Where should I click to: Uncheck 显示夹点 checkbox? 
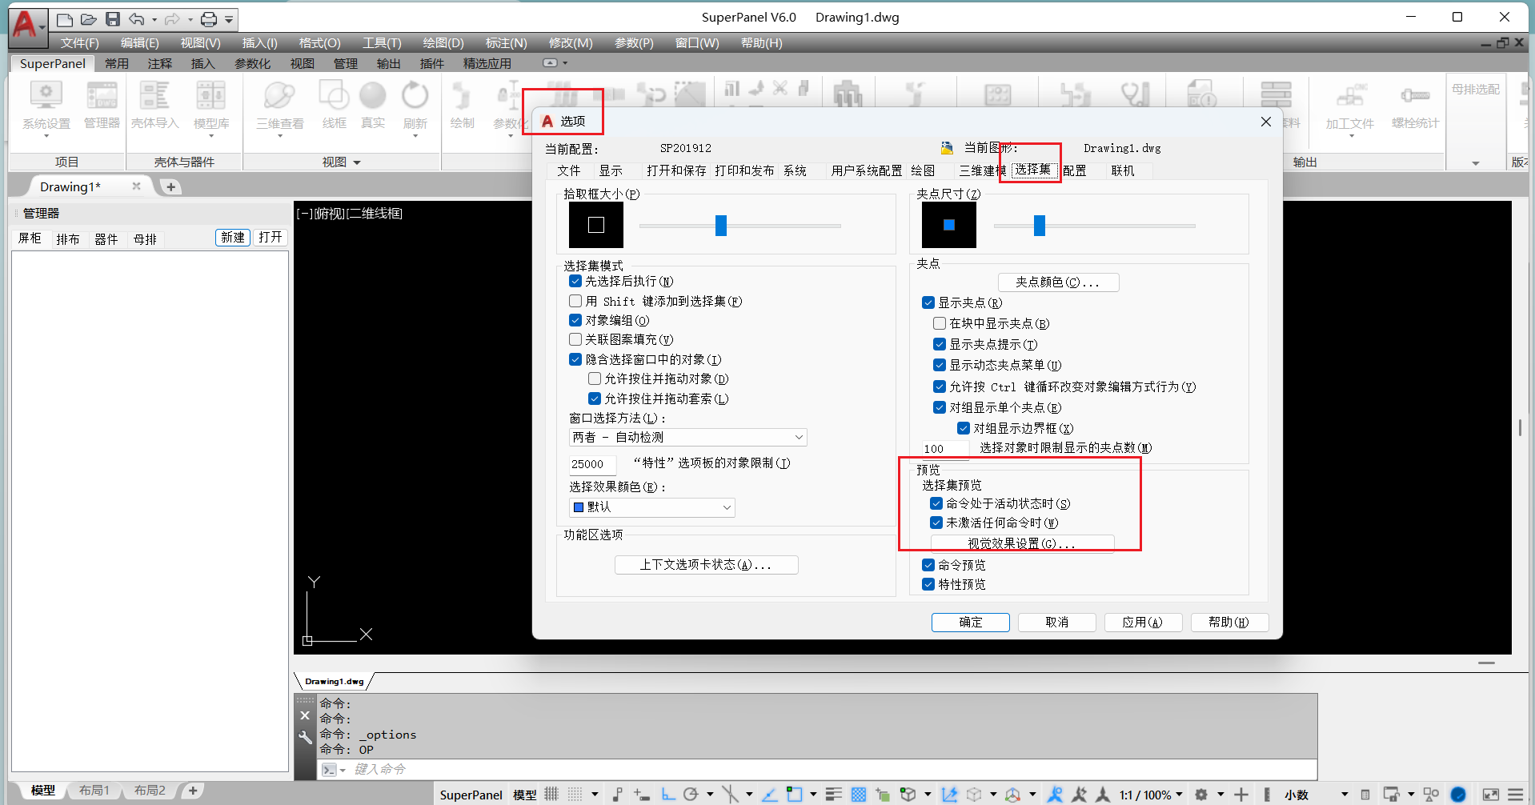928,302
